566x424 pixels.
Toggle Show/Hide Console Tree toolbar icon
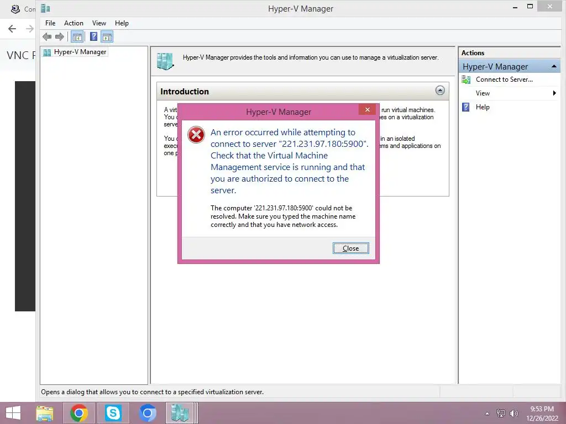[x=77, y=36]
